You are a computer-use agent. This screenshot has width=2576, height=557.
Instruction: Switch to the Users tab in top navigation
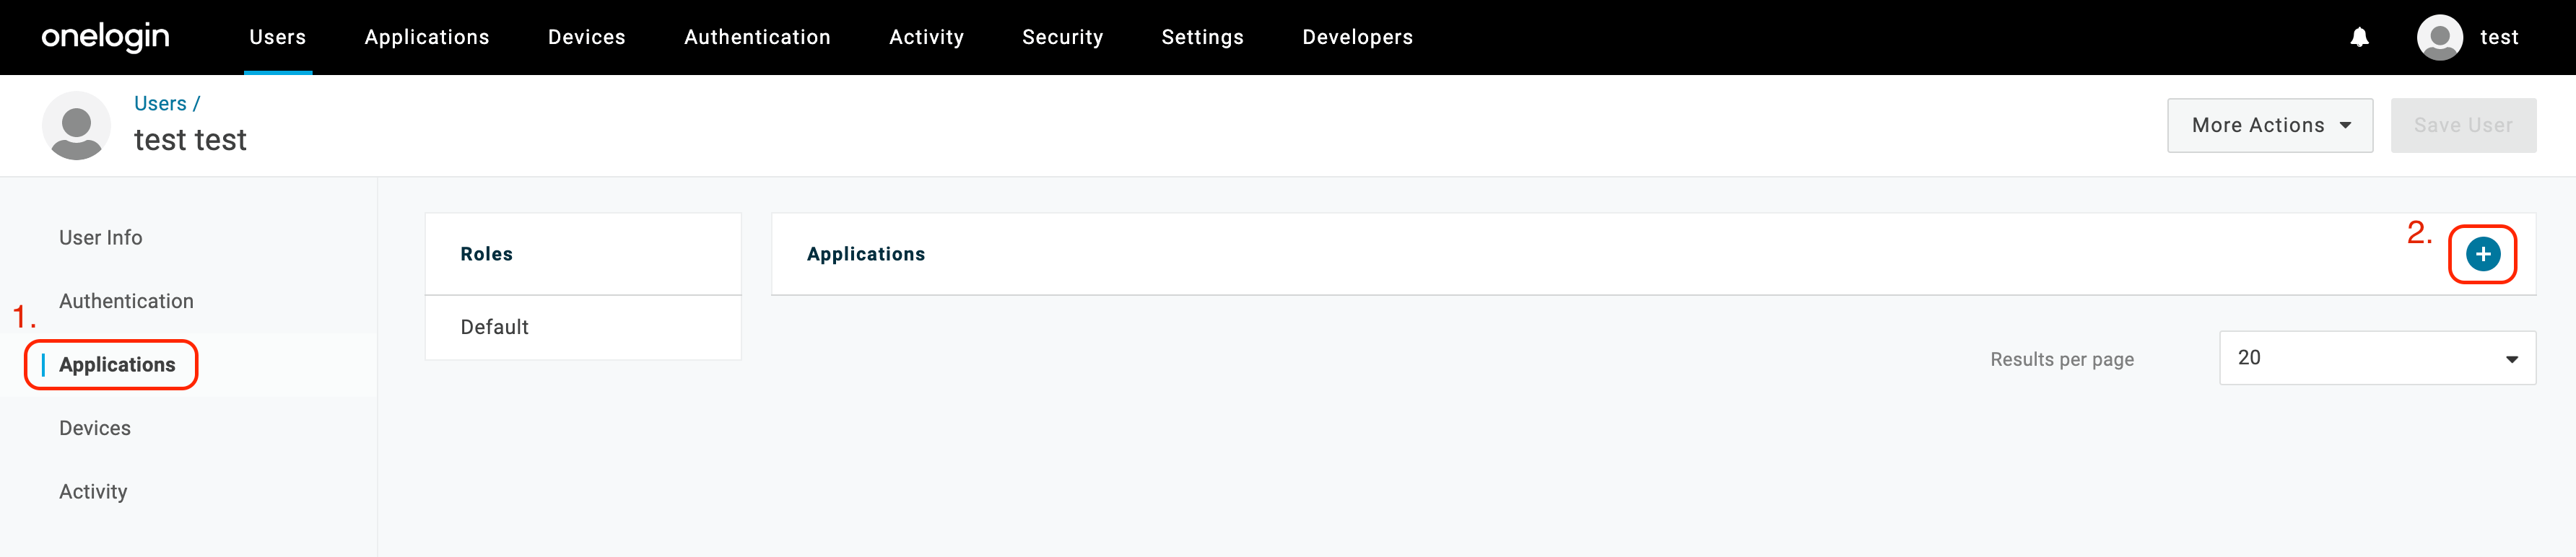pyautogui.click(x=277, y=37)
